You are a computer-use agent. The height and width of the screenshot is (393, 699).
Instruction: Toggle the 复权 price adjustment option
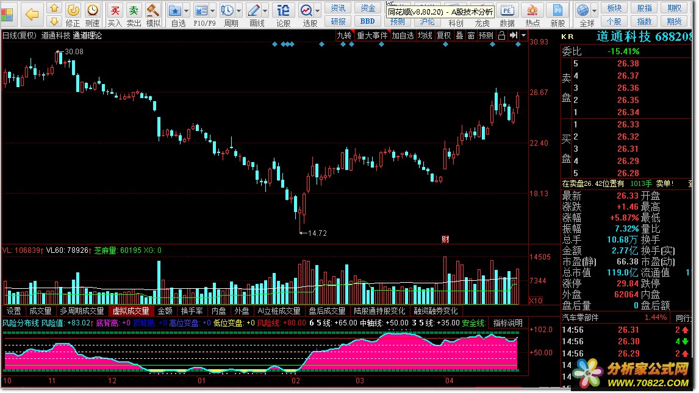(444, 35)
